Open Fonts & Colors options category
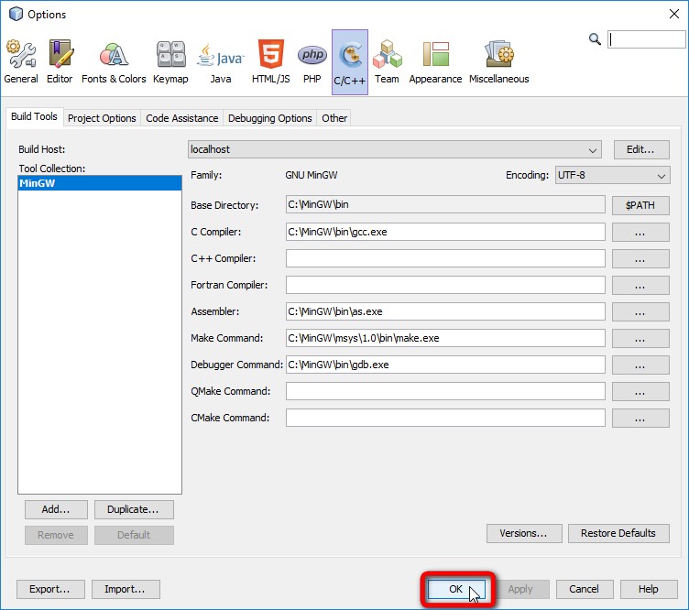The height and width of the screenshot is (610, 689). (114, 62)
